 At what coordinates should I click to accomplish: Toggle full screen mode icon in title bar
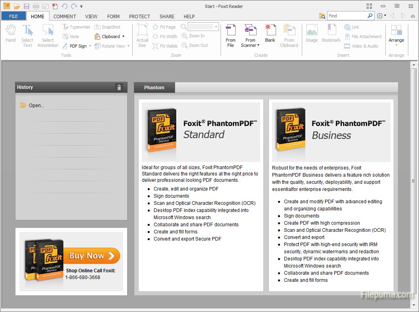tap(369, 6)
